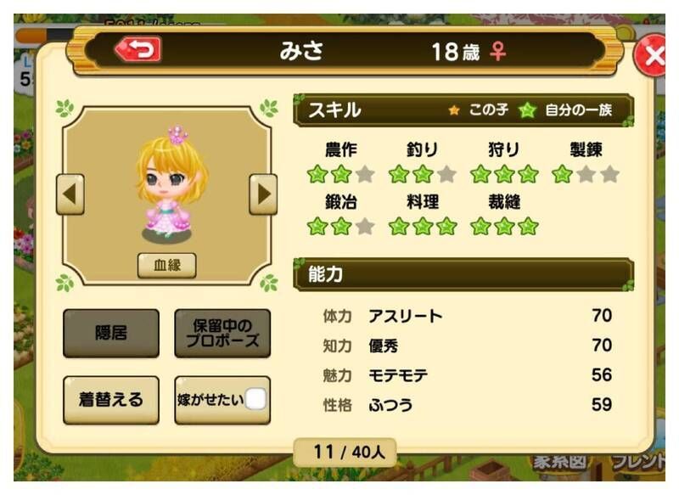Toggle the 嫁がせたい checkbox
The height and width of the screenshot is (495, 679).
256,399
